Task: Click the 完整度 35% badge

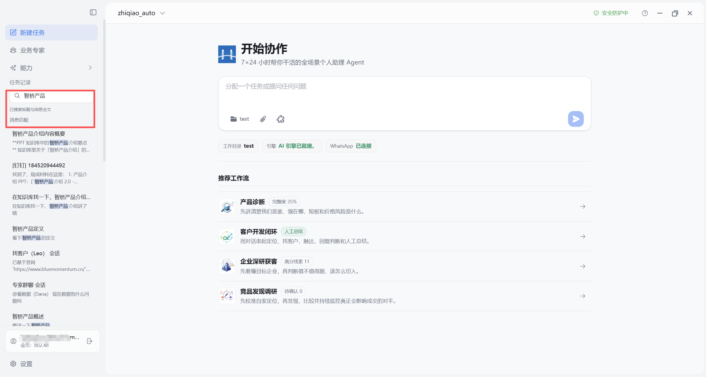Action: pos(284,201)
